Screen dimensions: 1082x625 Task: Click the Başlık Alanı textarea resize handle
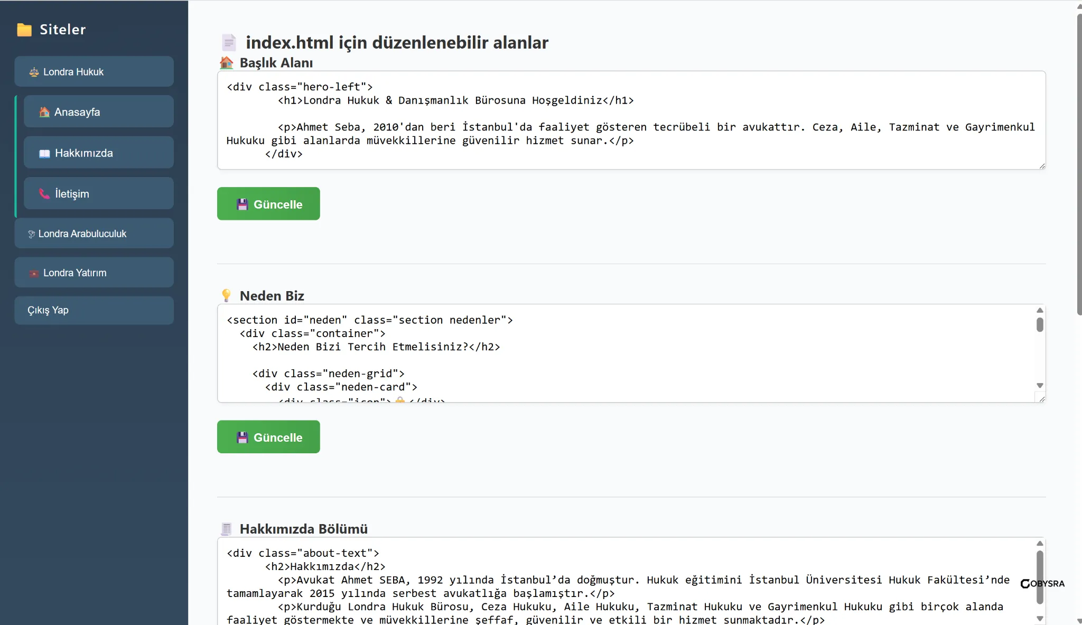pyautogui.click(x=1042, y=166)
